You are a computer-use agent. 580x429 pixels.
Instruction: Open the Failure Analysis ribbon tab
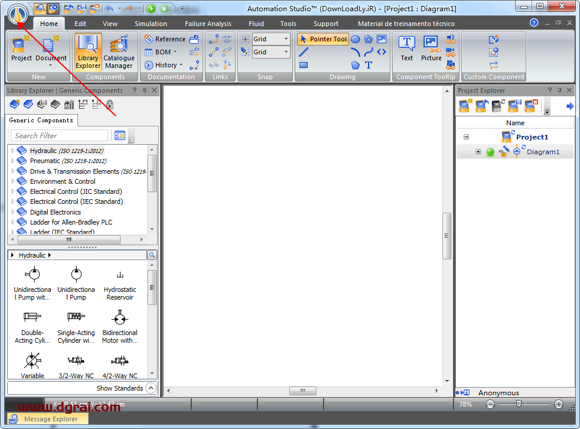coord(208,24)
